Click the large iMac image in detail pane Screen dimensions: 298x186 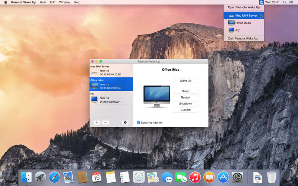tap(156, 96)
